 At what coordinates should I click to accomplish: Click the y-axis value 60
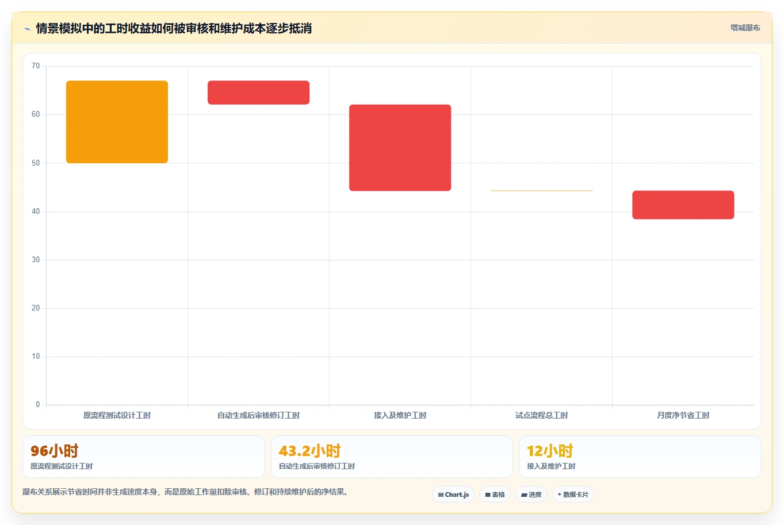pyautogui.click(x=36, y=114)
